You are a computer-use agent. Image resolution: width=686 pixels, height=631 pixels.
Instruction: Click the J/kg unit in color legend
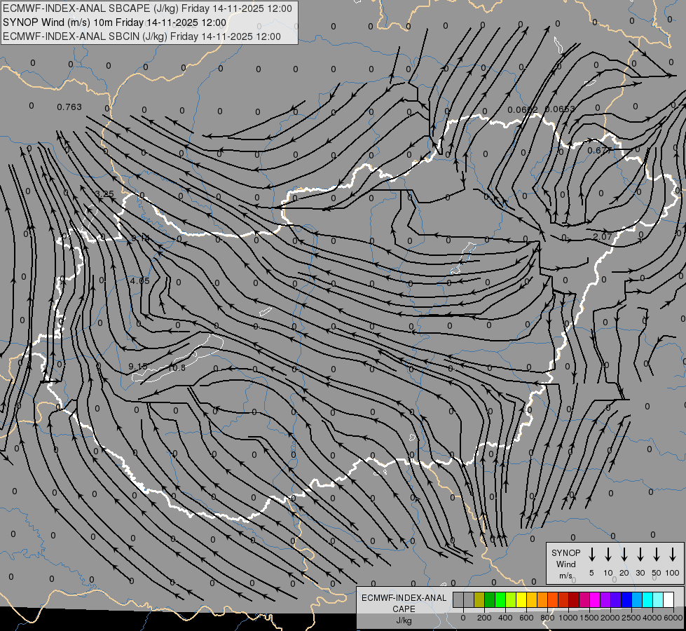tap(404, 620)
